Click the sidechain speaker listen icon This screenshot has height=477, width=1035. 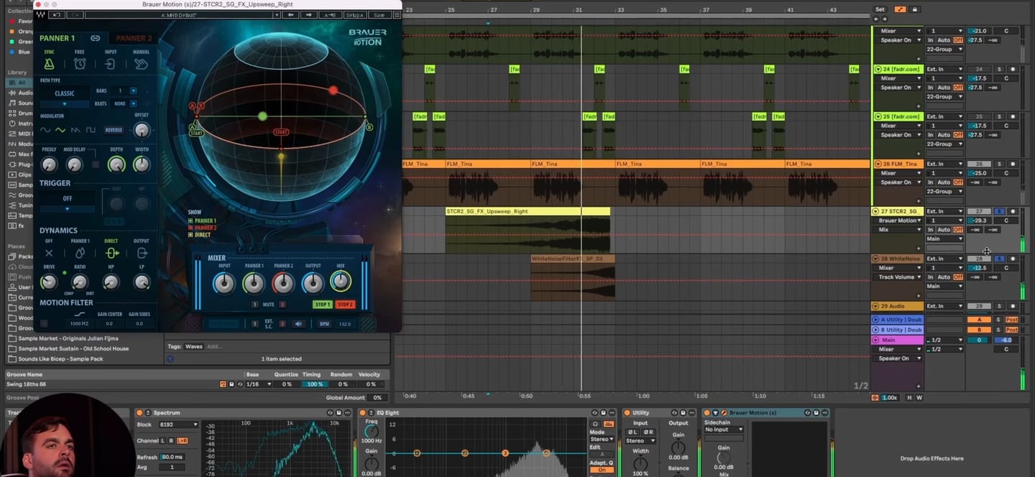[x=299, y=324]
